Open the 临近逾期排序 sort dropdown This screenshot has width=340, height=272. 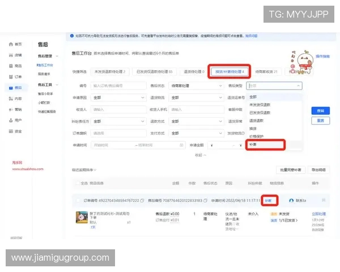pos(84,170)
